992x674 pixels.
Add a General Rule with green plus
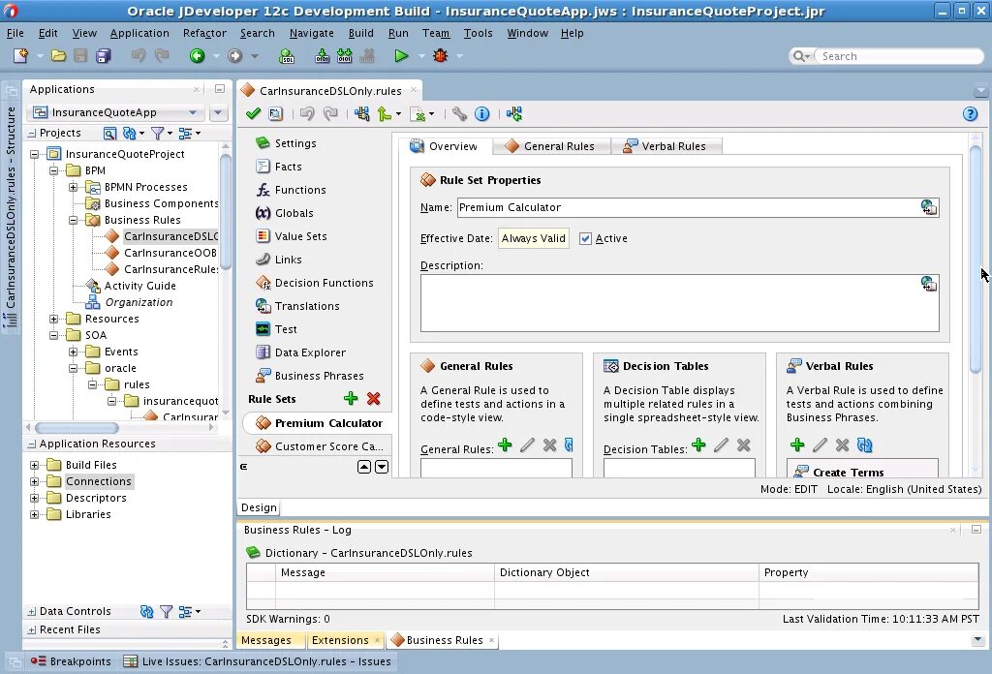505,445
